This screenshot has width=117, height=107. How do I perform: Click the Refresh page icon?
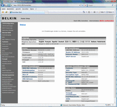point(82,5)
